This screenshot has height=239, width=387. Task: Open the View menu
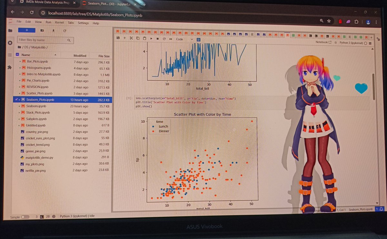point(38,22)
